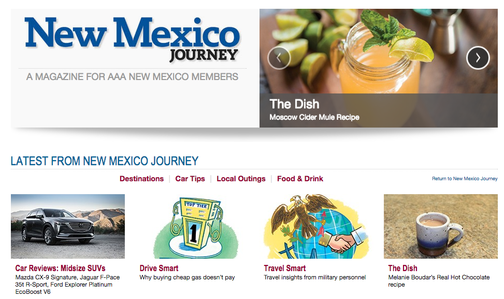Open the hot chocolate mug photo
504x299 pixels.
[441, 226]
